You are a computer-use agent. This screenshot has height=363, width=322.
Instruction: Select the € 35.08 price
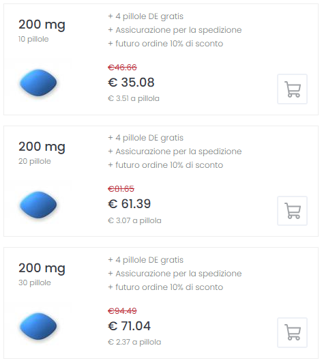point(131,83)
